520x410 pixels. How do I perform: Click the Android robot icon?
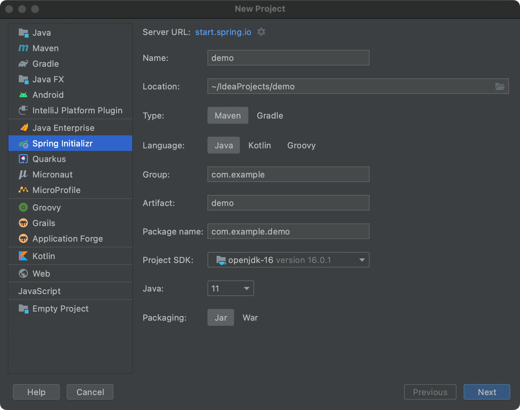click(x=23, y=95)
